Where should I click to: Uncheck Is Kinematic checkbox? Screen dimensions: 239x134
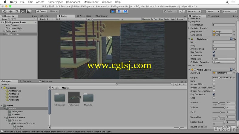point(214,55)
